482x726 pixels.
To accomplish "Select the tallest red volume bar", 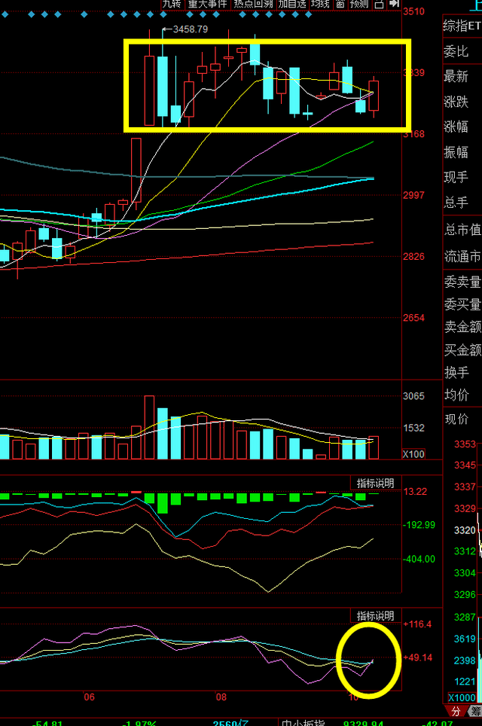I will (x=149, y=427).
